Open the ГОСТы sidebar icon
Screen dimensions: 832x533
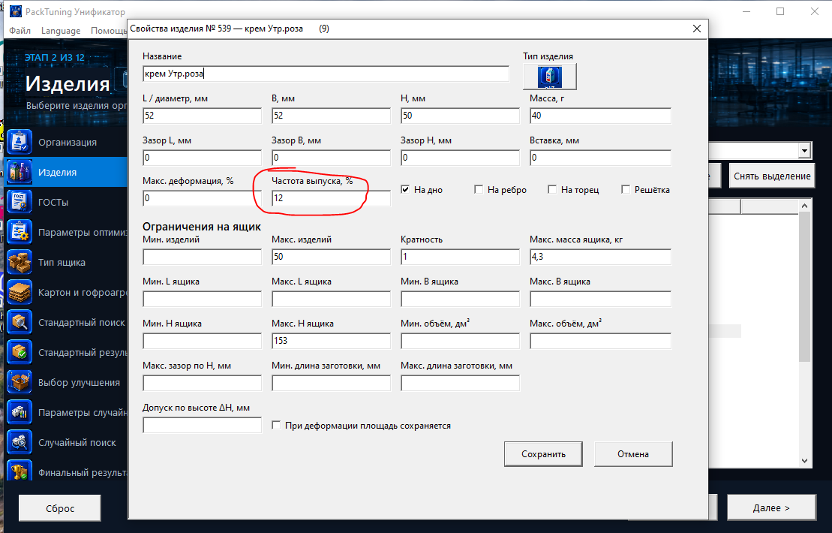(20, 202)
